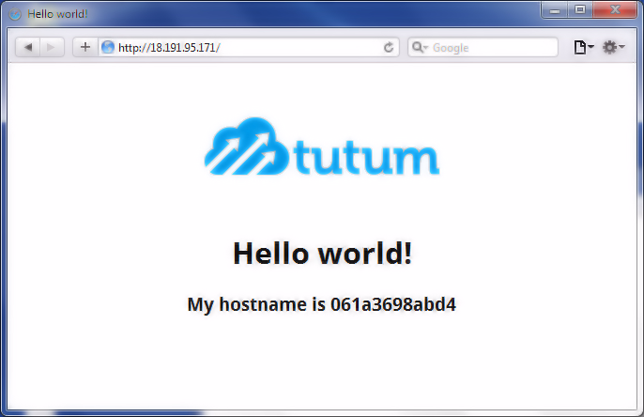
Task: Open the page menu dropdown
Action: 583,47
